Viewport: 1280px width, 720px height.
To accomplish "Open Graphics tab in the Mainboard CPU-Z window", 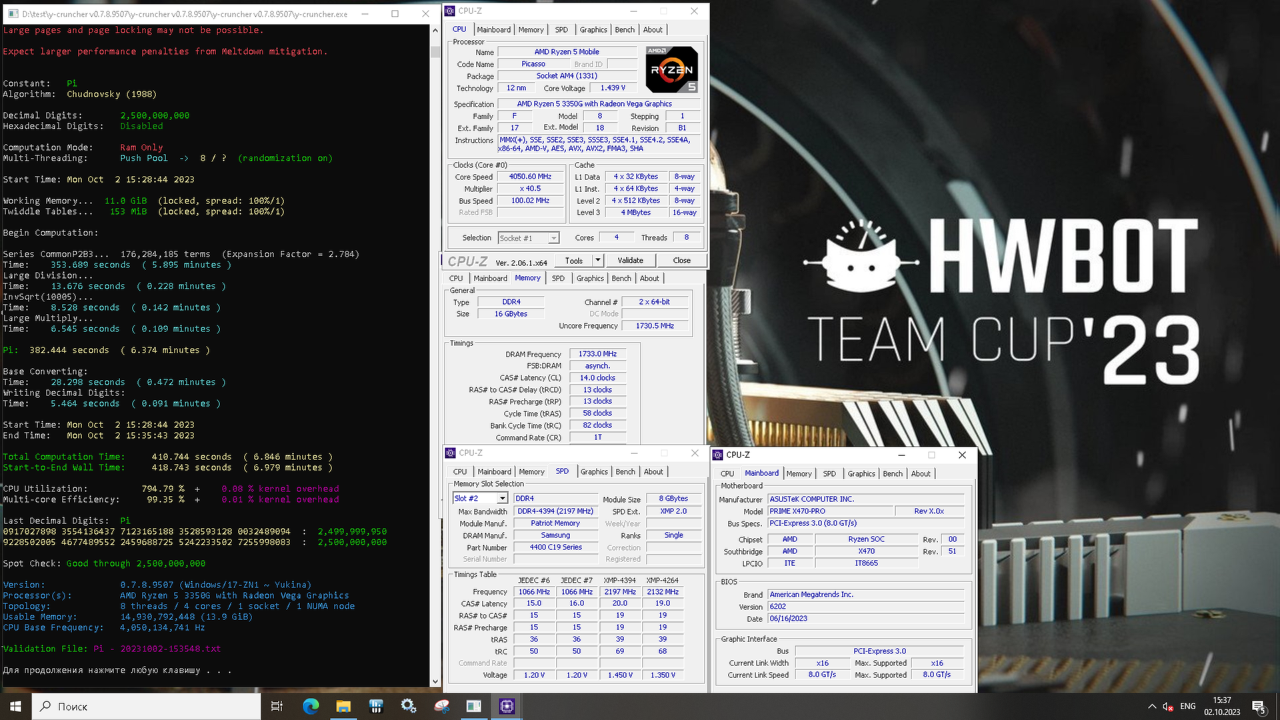I will click(861, 473).
